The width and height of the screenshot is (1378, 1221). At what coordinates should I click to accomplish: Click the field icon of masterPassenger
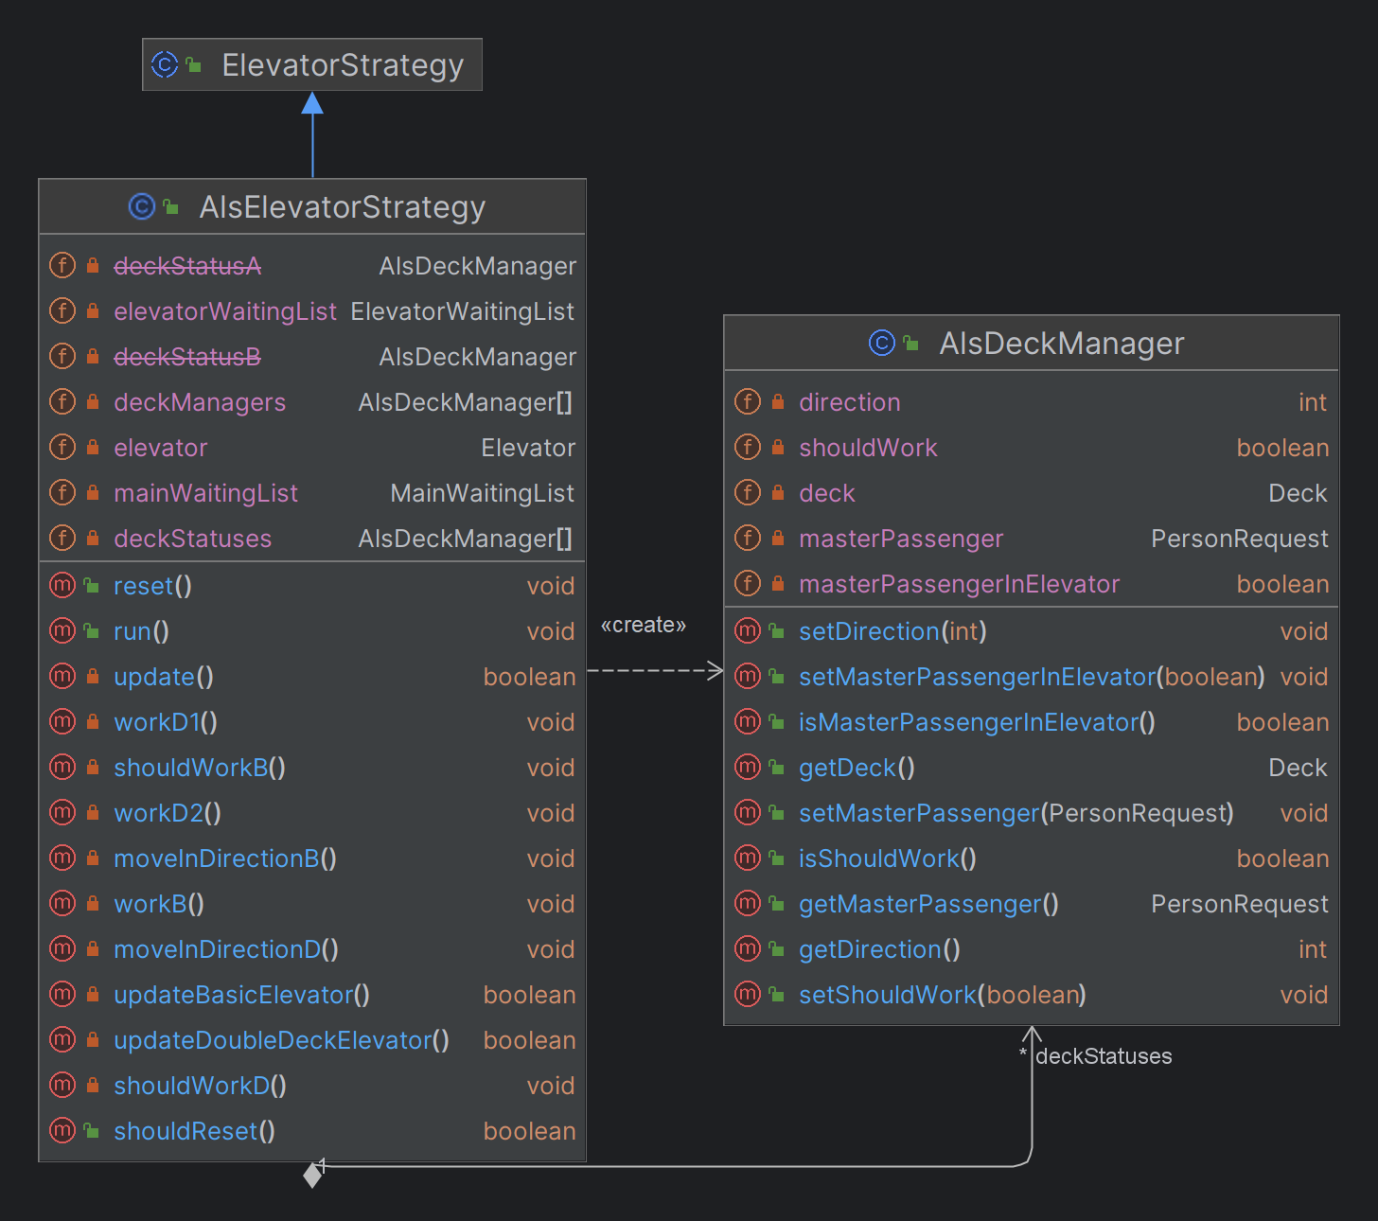(x=748, y=538)
